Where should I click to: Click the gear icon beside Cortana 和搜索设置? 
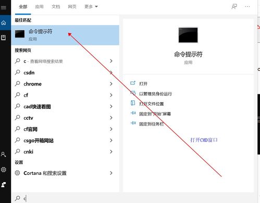click(17, 173)
